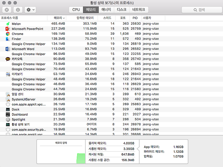The width and height of the screenshot is (223, 167).
Task: Click the 캐시된 파일 647.8MB value
Action: pos(128,155)
